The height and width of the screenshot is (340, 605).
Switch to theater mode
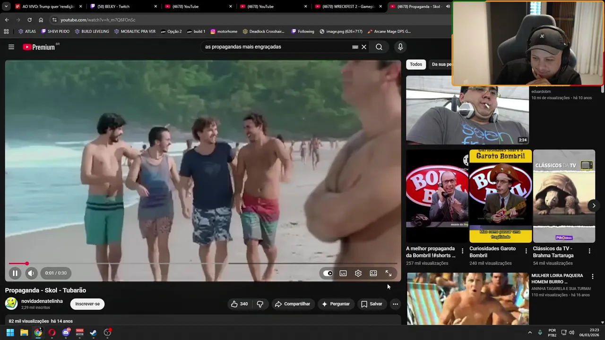point(373,273)
